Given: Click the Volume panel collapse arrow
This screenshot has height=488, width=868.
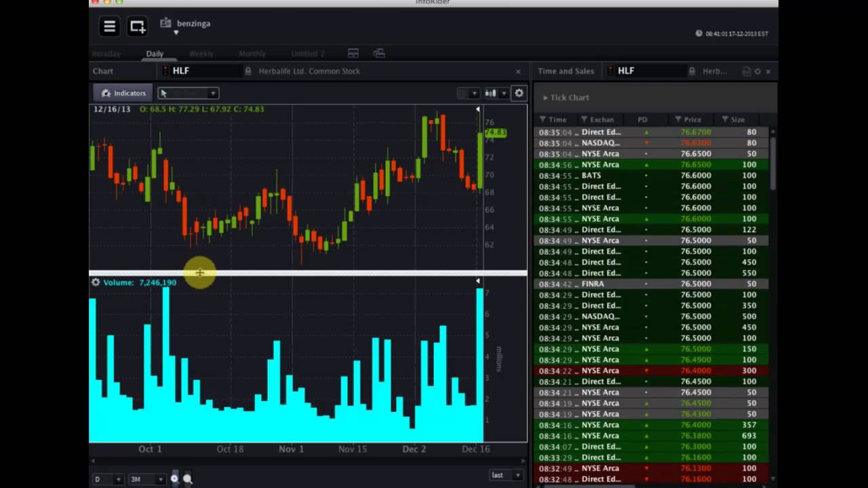Looking at the screenshot, I should point(477,281).
